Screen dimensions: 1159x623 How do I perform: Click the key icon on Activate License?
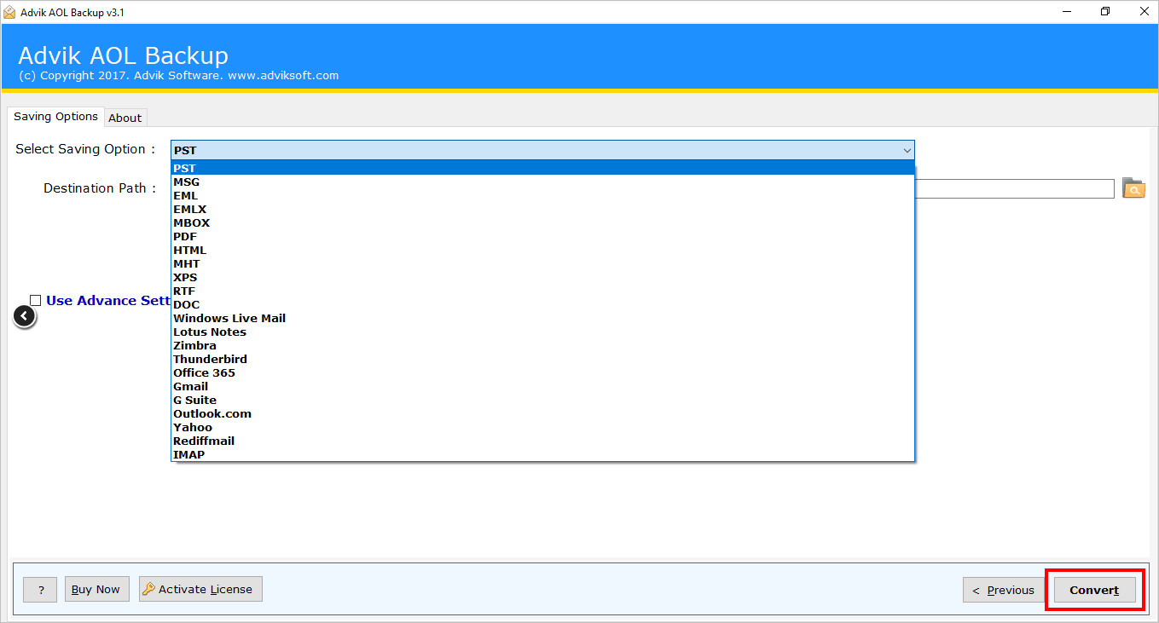click(x=148, y=589)
